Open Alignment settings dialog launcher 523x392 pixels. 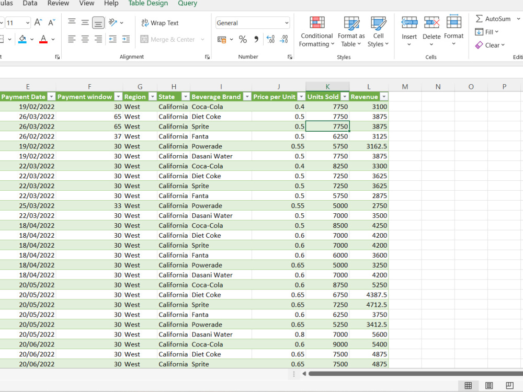[208, 57]
